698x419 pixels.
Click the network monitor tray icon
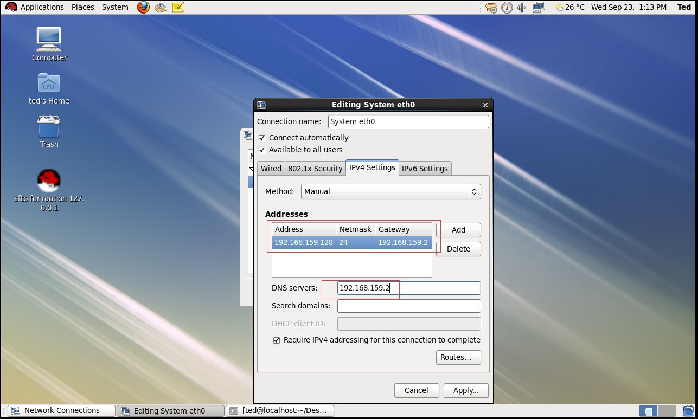pyautogui.click(x=537, y=7)
